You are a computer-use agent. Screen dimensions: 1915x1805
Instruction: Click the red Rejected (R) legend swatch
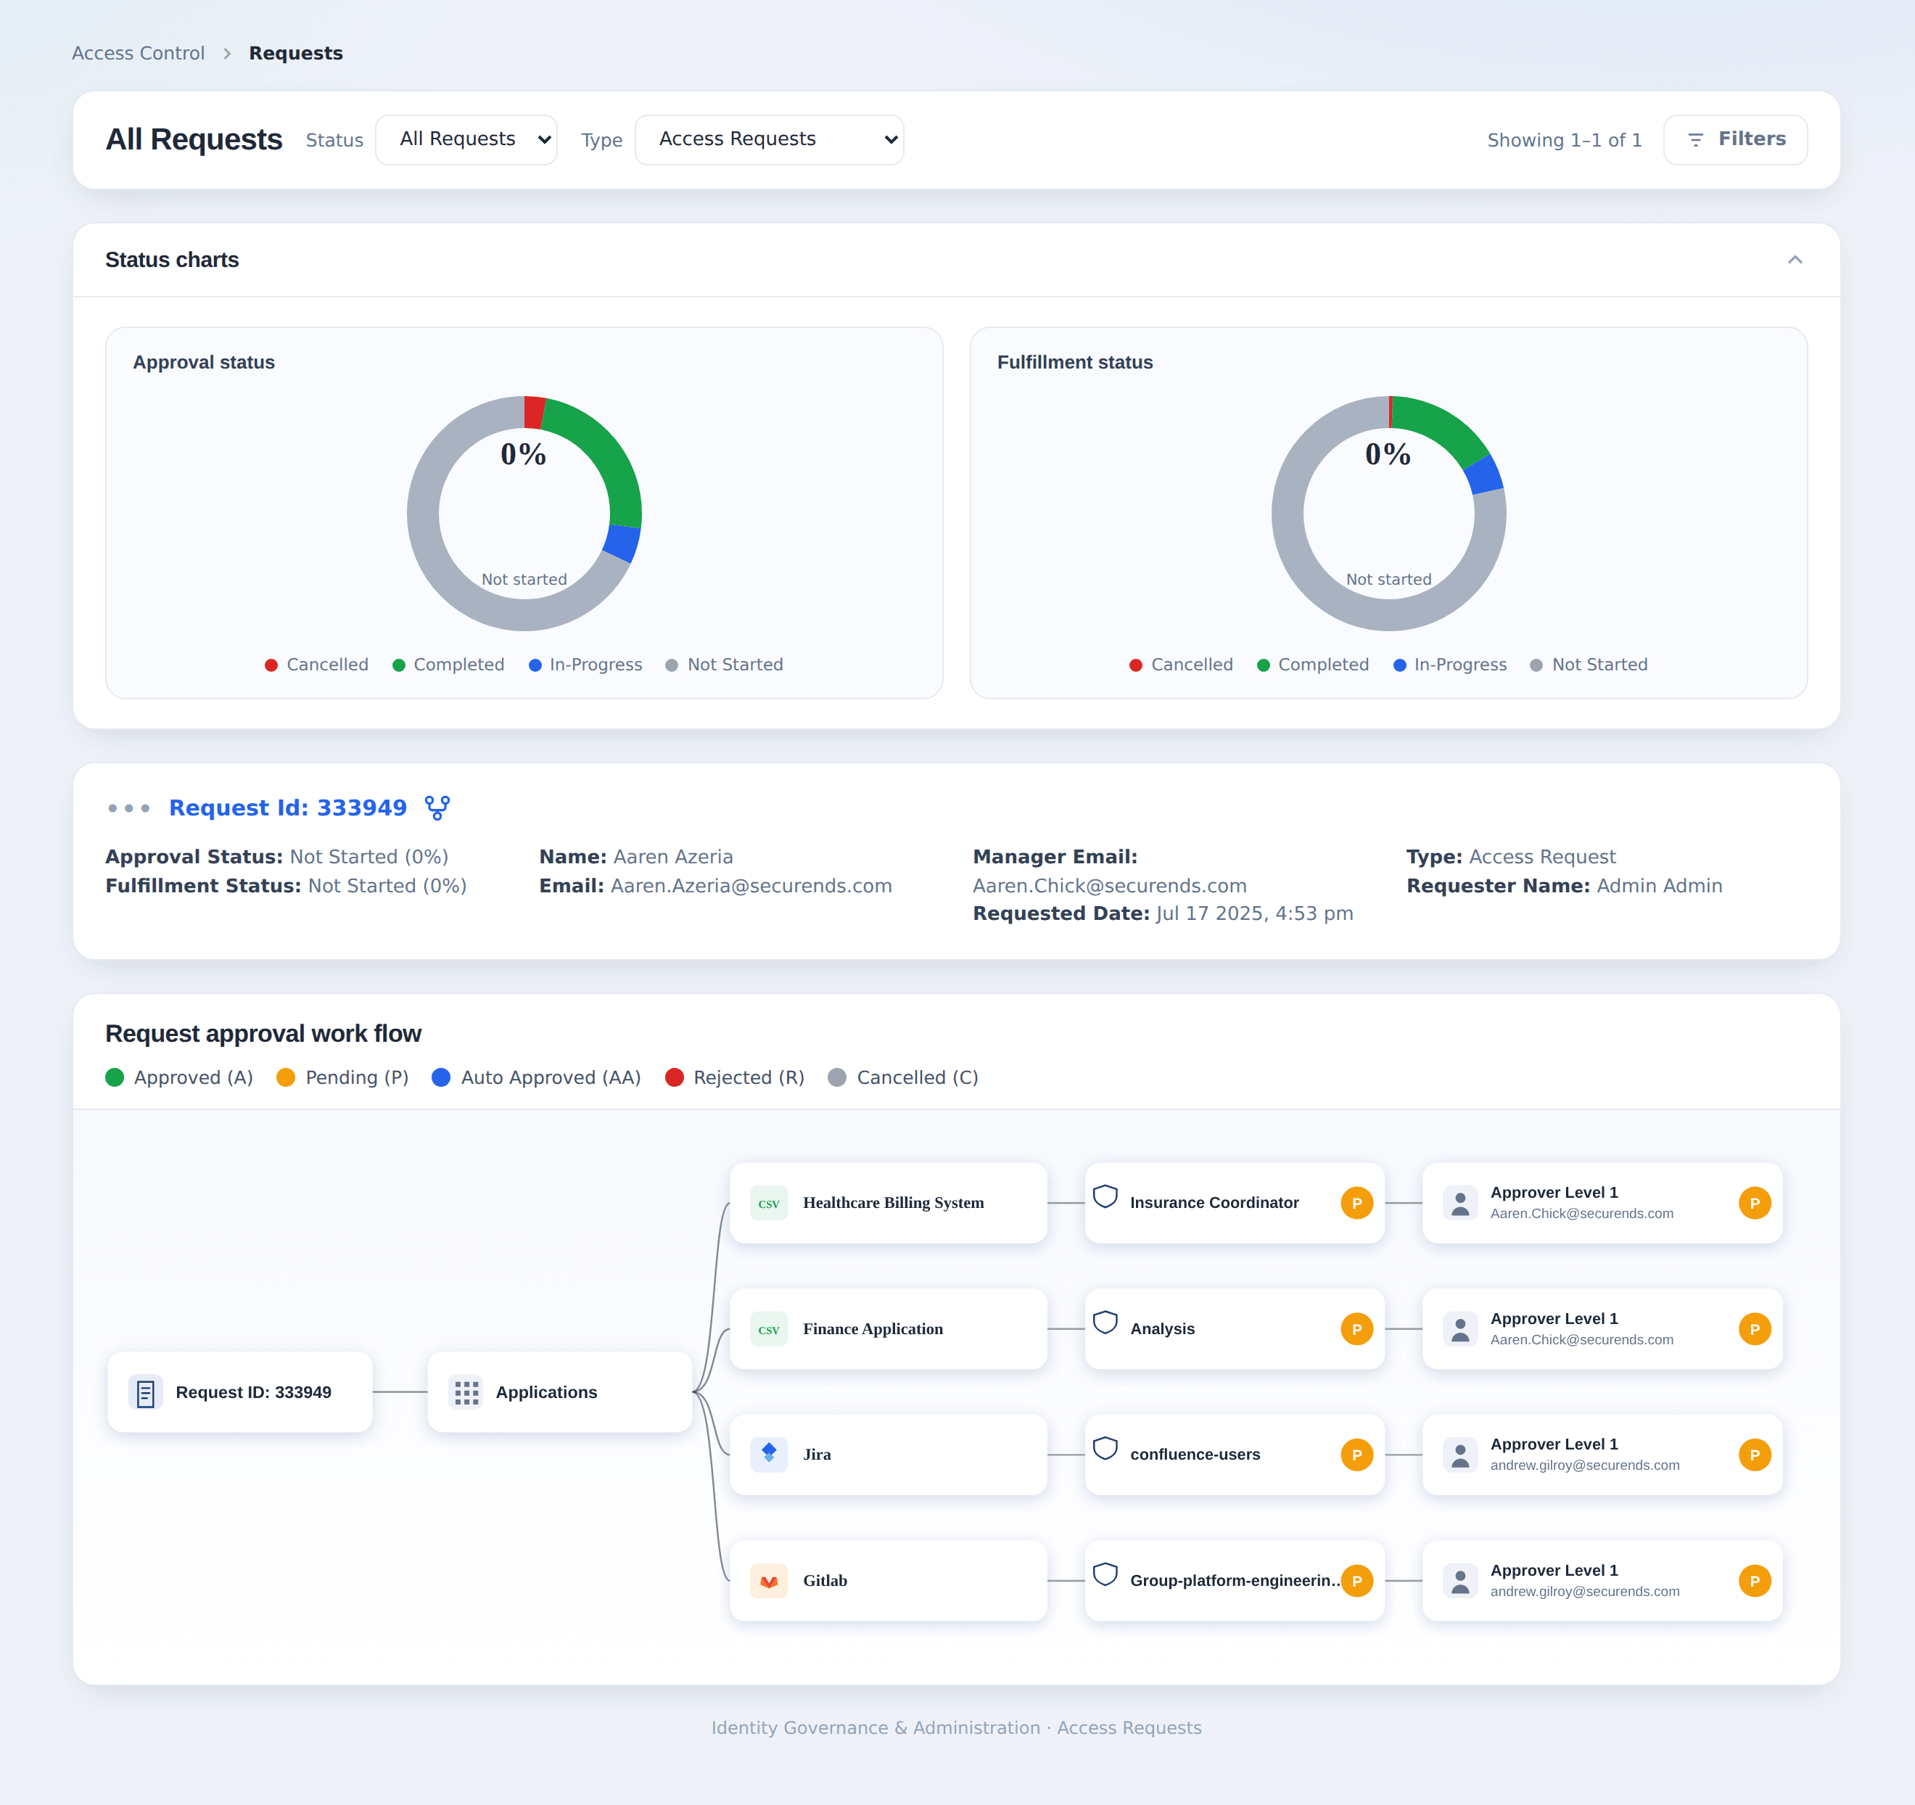coord(675,1078)
